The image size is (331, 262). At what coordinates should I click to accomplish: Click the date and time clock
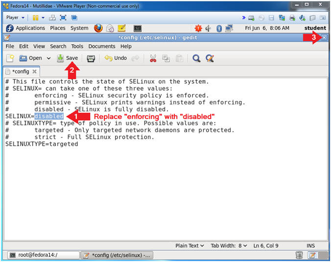267,28
